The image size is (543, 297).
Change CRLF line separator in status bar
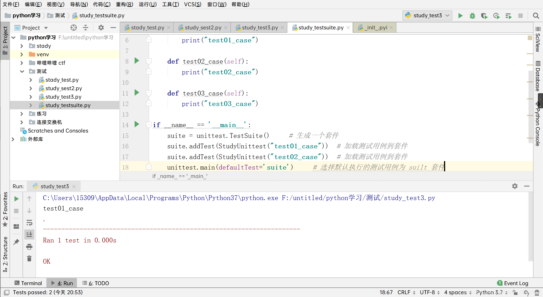tap(406, 292)
